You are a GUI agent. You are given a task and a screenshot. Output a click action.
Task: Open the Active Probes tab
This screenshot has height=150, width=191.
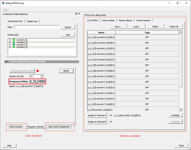[108, 20]
